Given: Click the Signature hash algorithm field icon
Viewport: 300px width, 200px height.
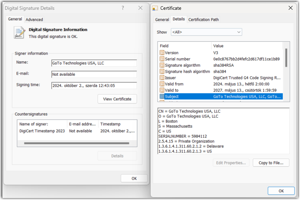Looking at the screenshot, I should click(x=162, y=71).
